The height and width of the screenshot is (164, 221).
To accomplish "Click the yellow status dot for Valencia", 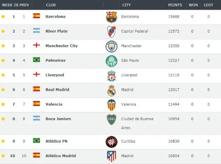I will coord(3,104).
